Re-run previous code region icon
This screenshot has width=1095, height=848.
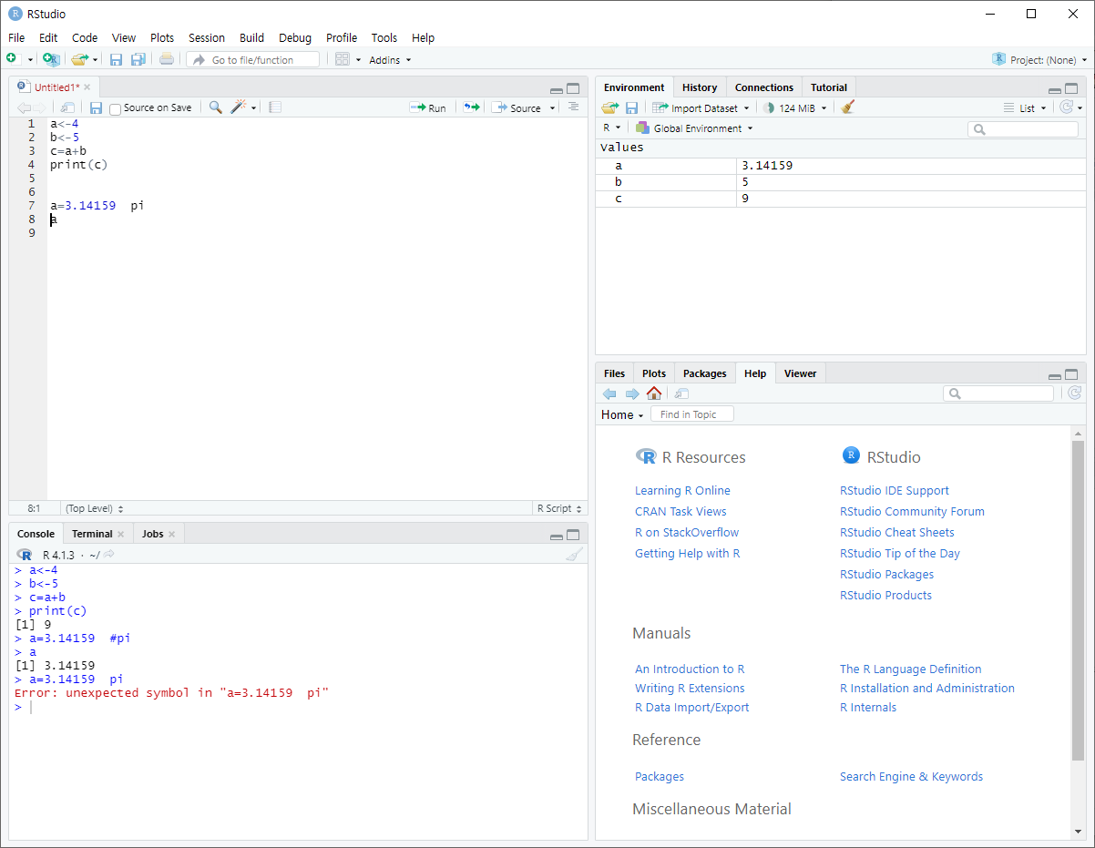471,107
